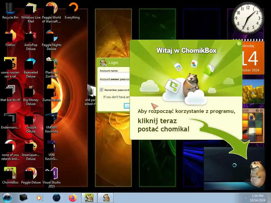
Task: Select the Zuma Deluxe desktop icon
Action: pos(52,93)
